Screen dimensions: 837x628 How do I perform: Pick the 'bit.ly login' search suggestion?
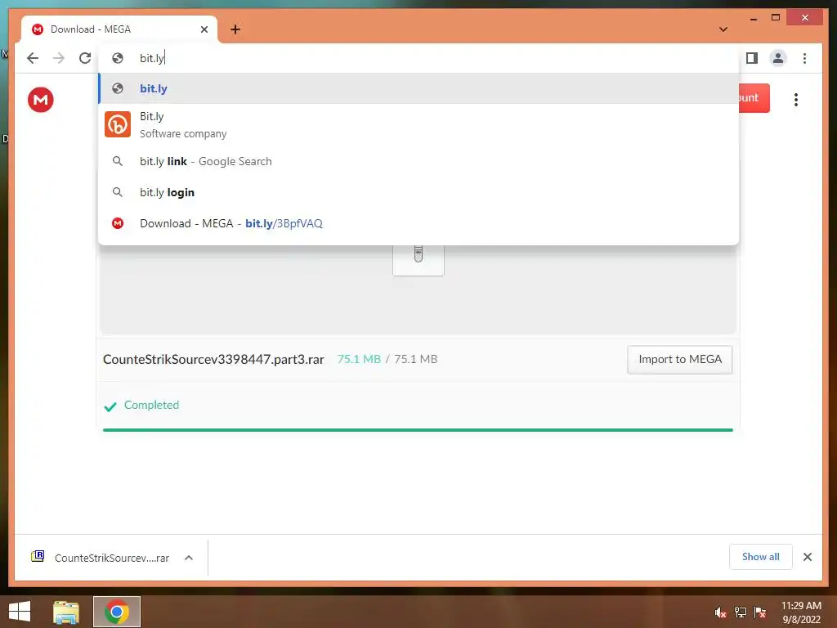[x=419, y=192]
